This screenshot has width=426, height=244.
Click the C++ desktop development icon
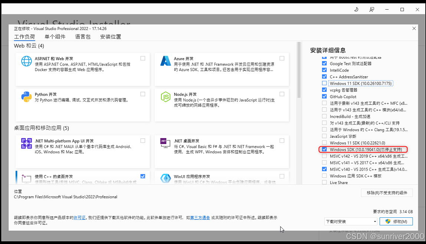(x=26, y=178)
